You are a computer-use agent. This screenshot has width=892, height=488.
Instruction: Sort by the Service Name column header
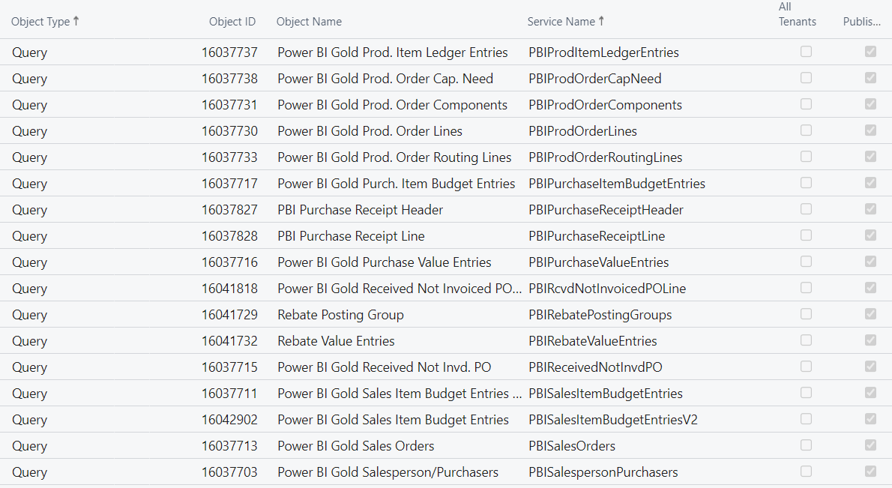tap(565, 22)
